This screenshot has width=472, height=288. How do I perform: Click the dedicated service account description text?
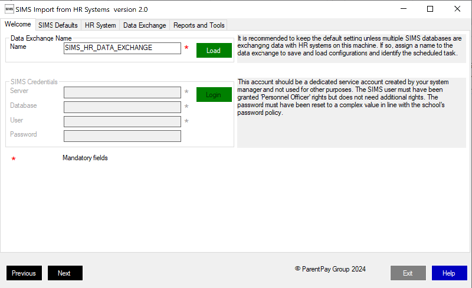343,97
